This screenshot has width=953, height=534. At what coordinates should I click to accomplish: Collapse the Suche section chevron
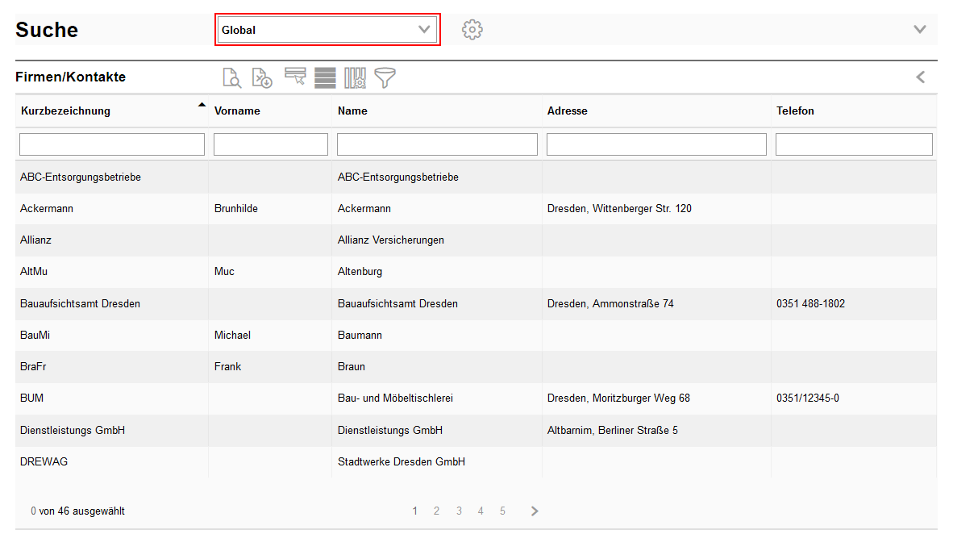pos(919,30)
